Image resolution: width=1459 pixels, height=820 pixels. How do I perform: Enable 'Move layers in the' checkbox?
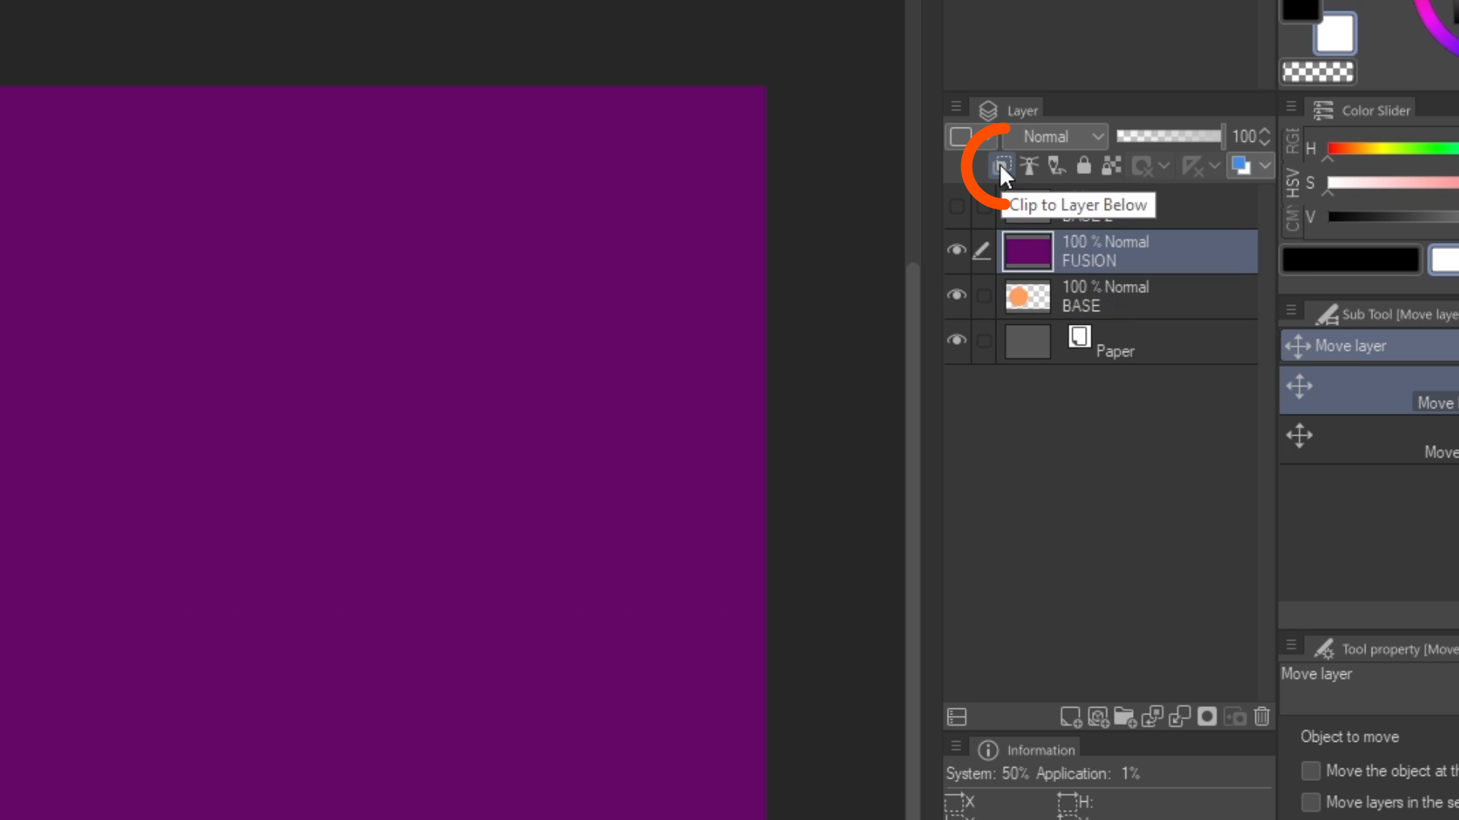pyautogui.click(x=1311, y=803)
